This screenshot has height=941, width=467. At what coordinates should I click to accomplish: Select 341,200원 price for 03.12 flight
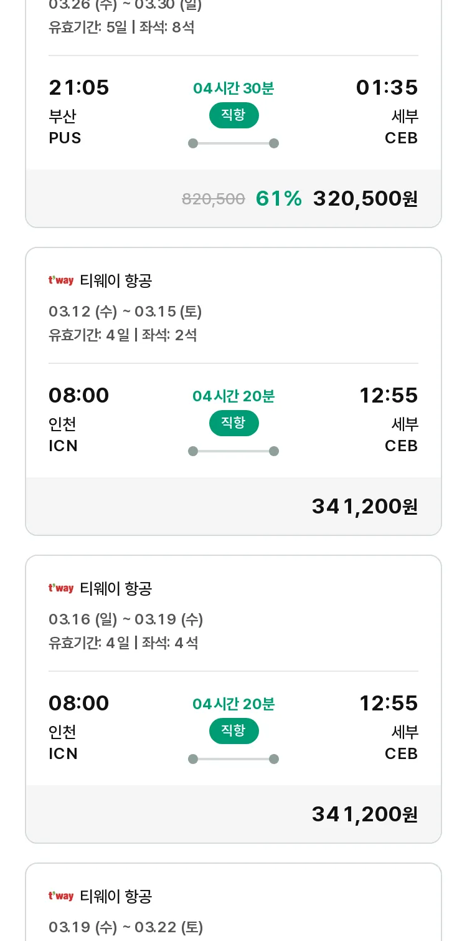point(365,507)
